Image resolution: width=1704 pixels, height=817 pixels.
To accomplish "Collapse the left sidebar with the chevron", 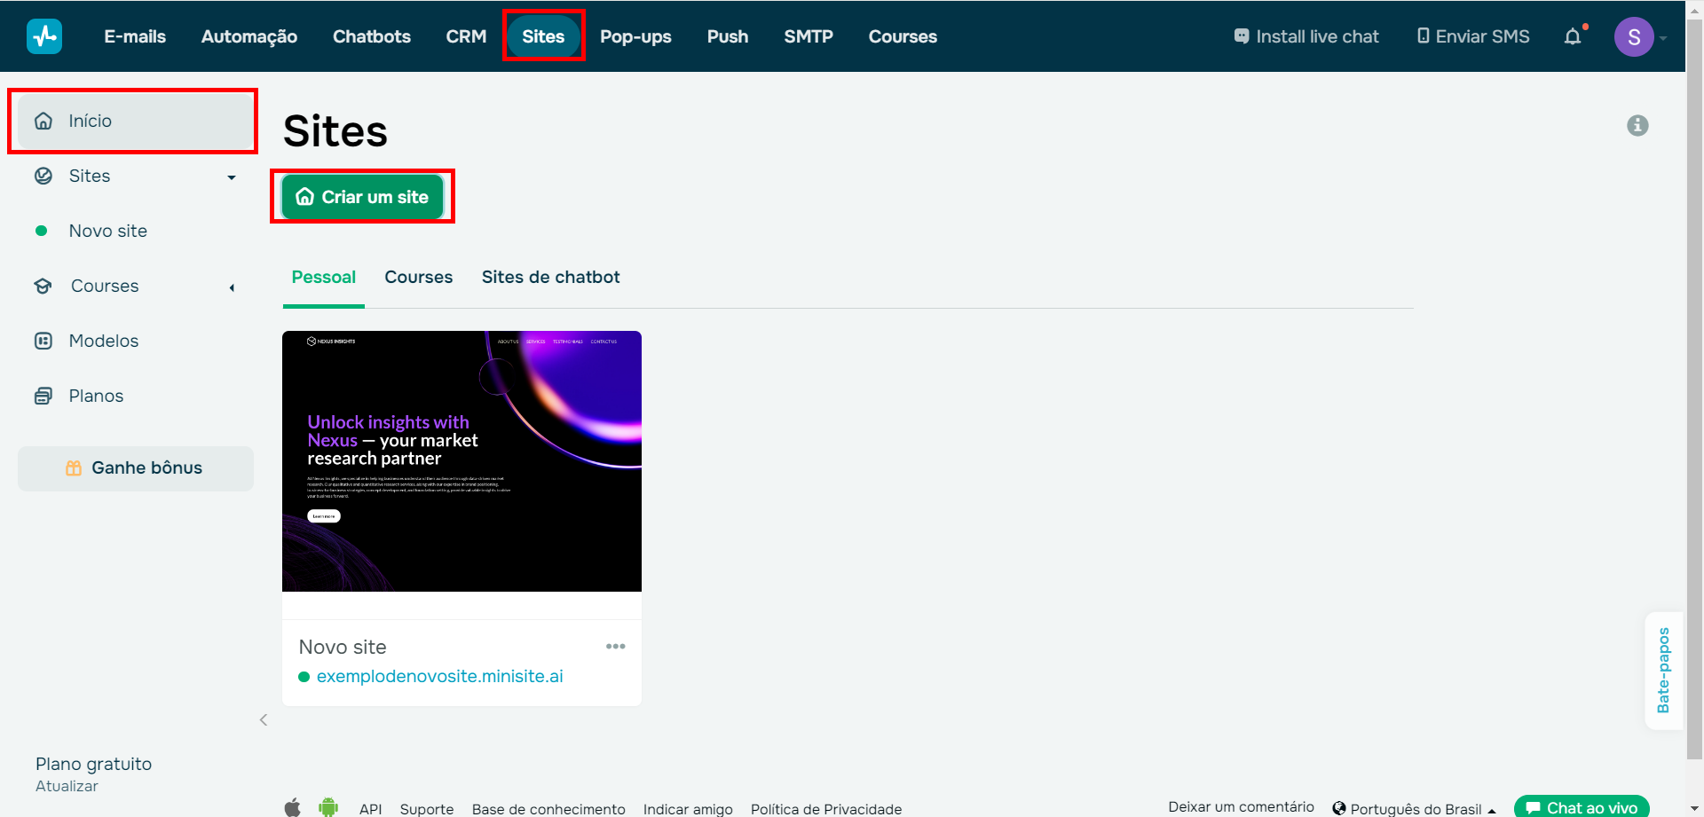I will click(x=264, y=719).
